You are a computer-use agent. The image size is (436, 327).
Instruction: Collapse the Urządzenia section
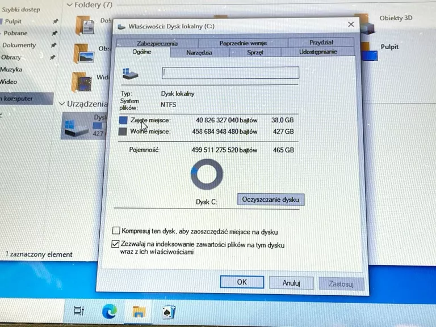pyautogui.click(x=62, y=104)
